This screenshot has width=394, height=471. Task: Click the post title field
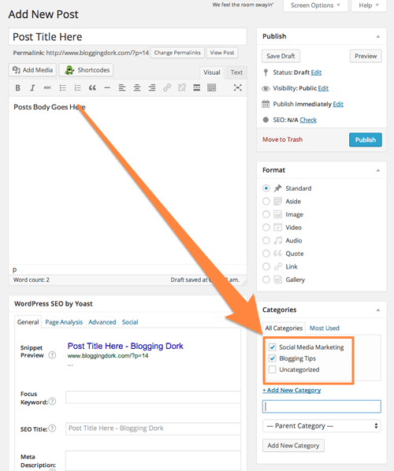[128, 37]
